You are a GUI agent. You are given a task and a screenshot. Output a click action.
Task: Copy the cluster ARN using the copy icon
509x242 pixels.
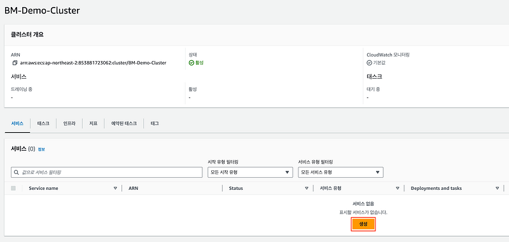point(15,63)
